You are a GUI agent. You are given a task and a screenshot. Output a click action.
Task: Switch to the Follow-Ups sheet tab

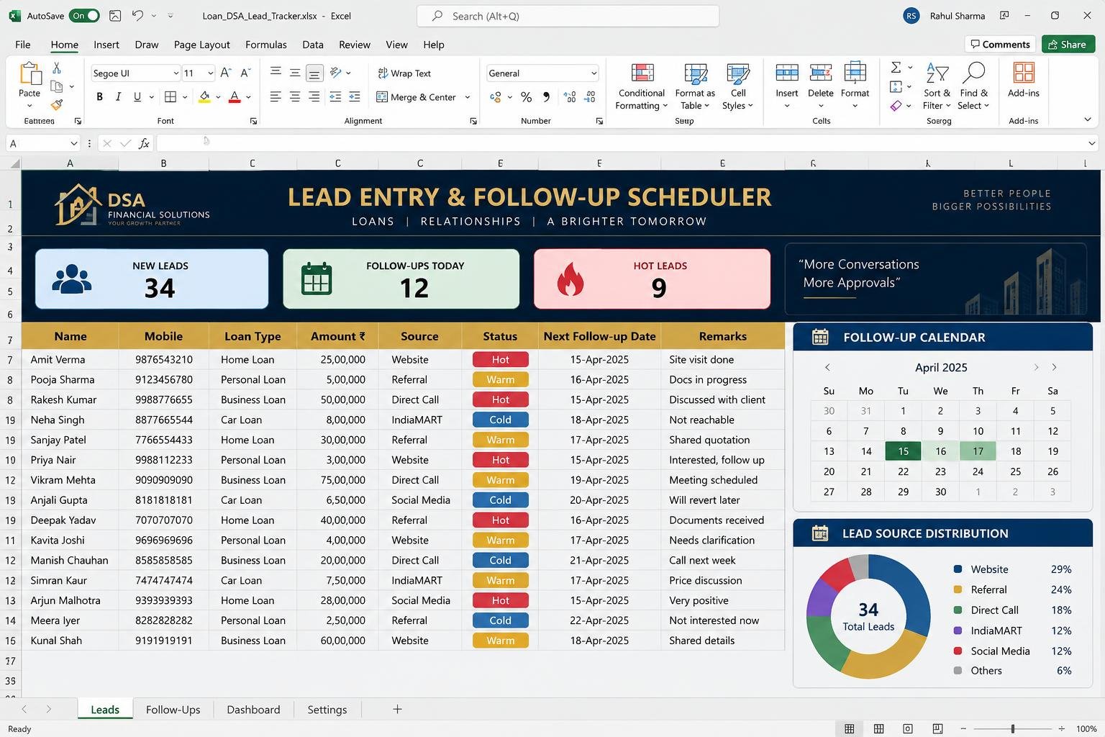[173, 710]
